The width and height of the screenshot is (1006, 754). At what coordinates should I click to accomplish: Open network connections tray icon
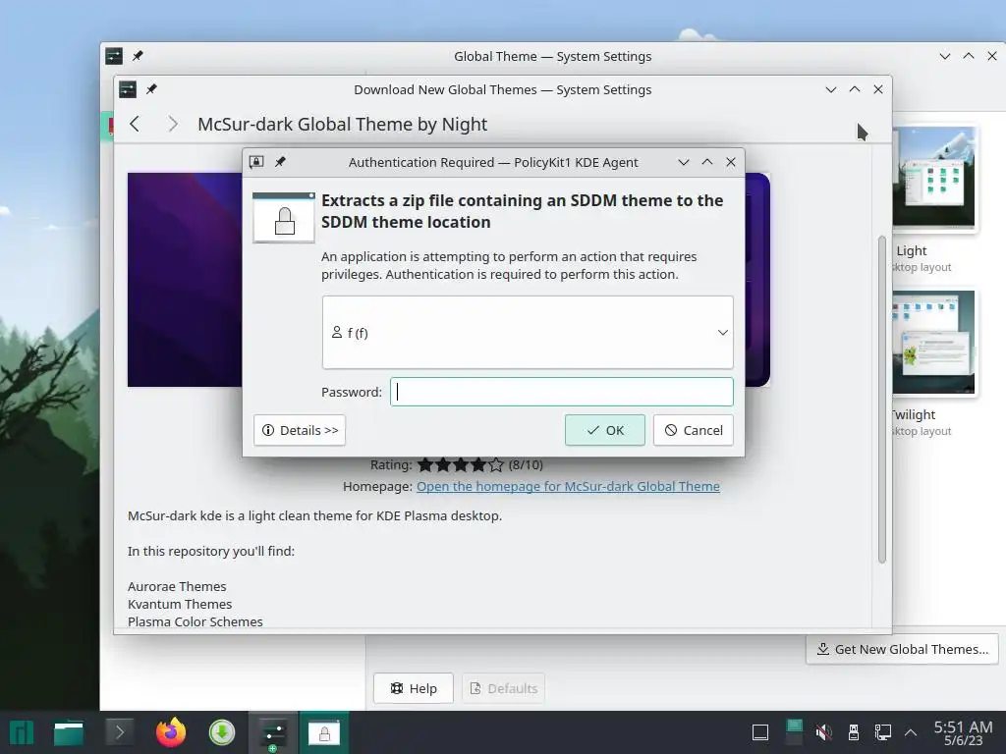point(883,732)
